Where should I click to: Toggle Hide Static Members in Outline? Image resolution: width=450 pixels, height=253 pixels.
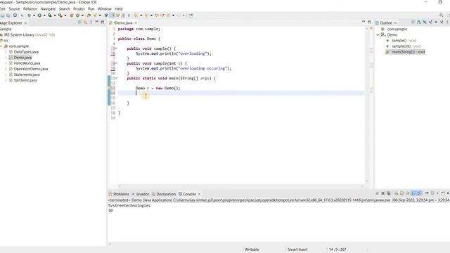point(430,22)
